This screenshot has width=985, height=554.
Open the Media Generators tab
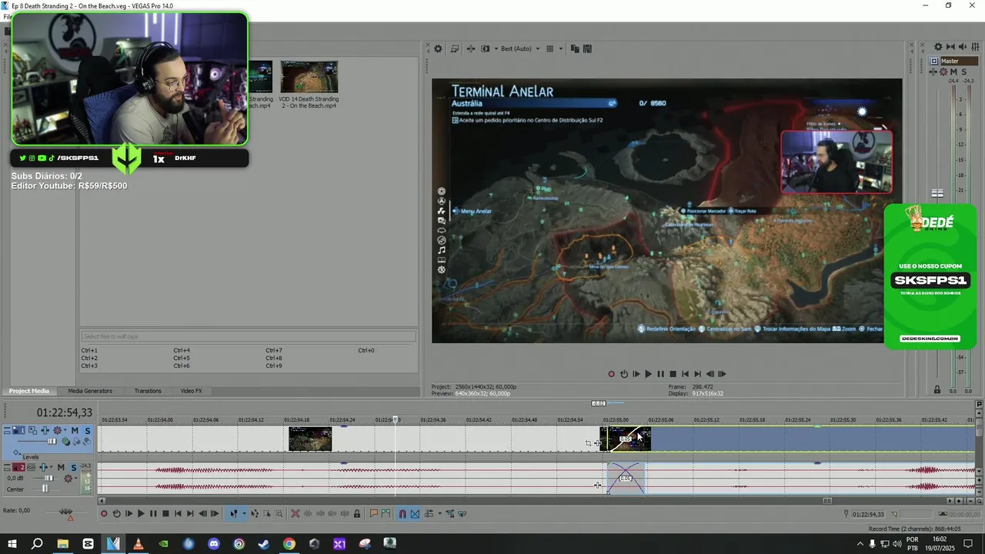click(90, 391)
